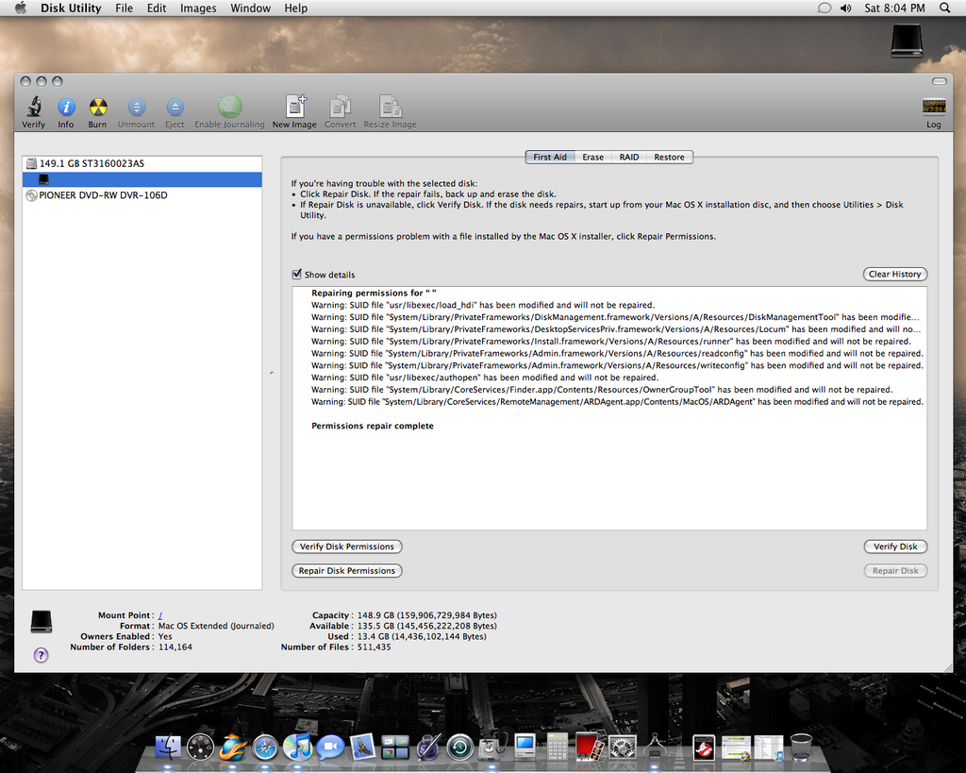
Task: Open the File menu
Action: [124, 8]
